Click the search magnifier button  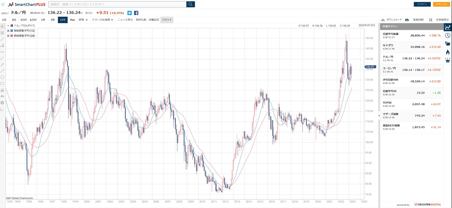191,4
